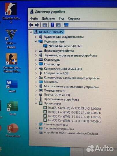Open the Вид menu
The width and height of the screenshot is (117, 156).
pos(61,18)
